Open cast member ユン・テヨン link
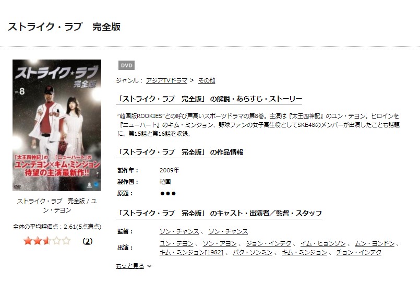 (x=176, y=243)
